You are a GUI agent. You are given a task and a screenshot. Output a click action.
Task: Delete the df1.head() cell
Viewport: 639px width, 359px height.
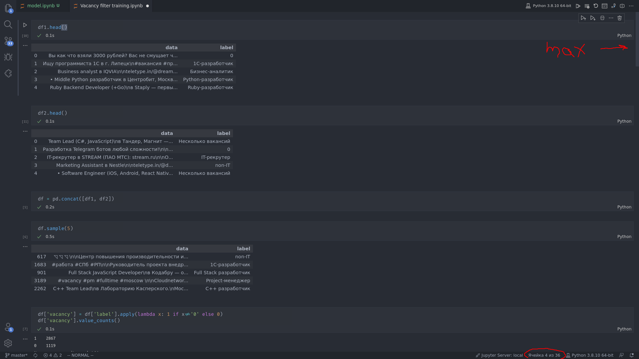point(620,18)
